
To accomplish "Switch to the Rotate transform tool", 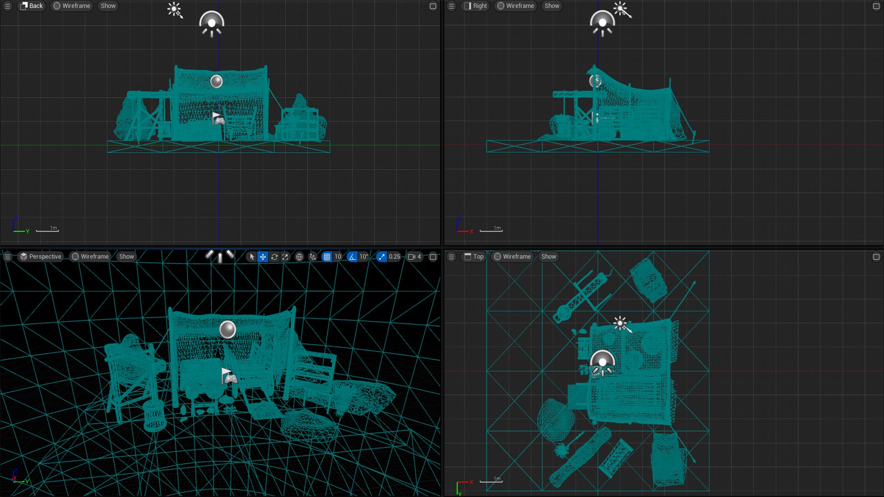I will click(x=274, y=257).
